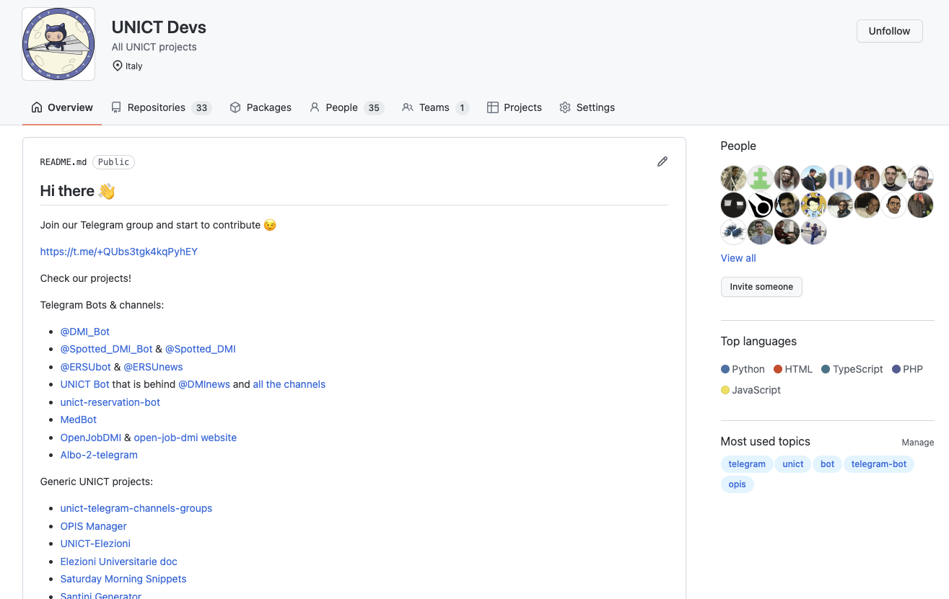Screen dimensions: 949x599
Task: Click the location pin icon next to Italy
Action: coord(118,66)
